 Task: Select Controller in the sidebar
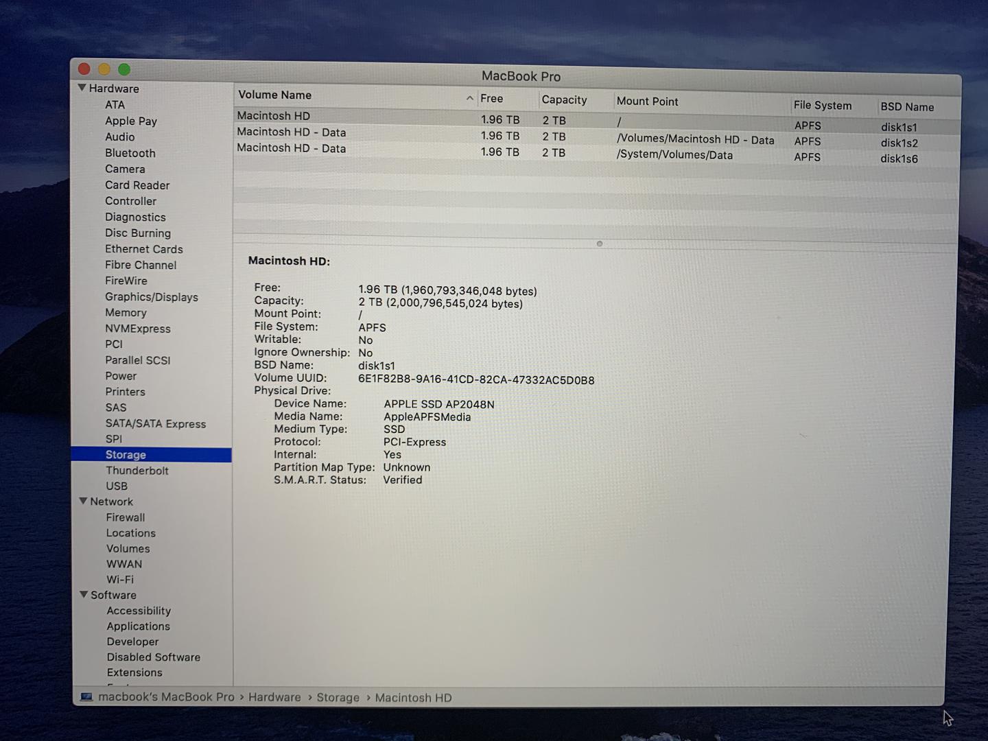click(130, 201)
